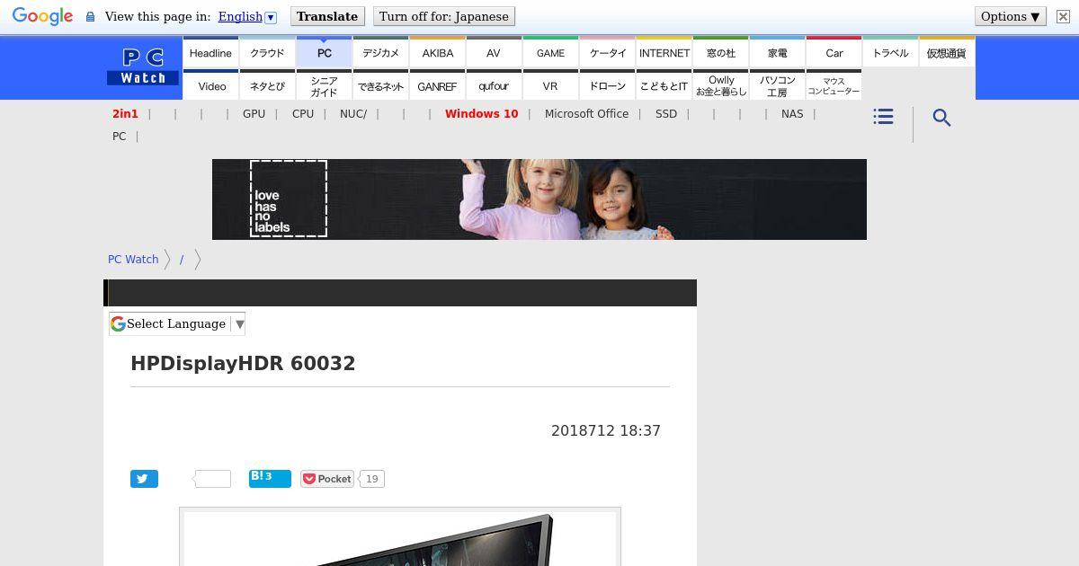Close the Google Translate bar
Image resolution: width=1079 pixels, height=566 pixels.
coord(1063,16)
